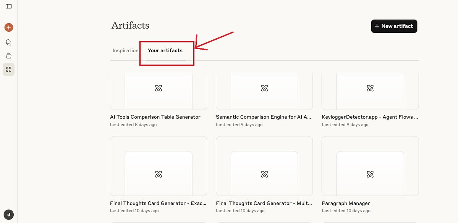
Task: Open the account menu via the J avatar
Action: pos(8,215)
